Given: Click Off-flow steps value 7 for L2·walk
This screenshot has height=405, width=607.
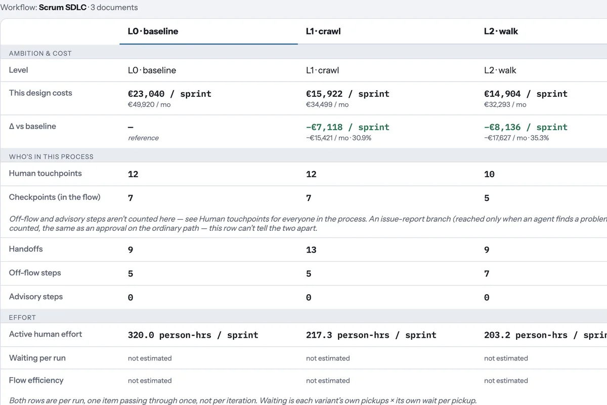Looking at the screenshot, I should pos(487,273).
